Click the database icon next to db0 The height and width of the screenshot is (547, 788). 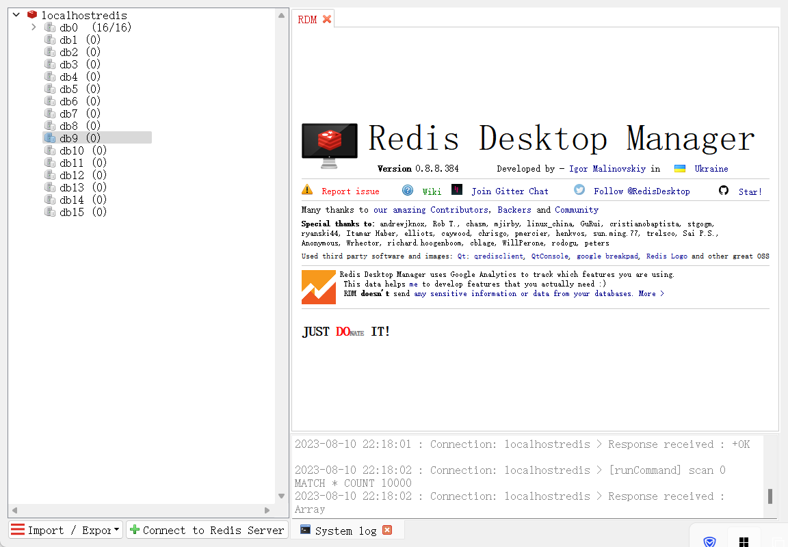(x=50, y=27)
